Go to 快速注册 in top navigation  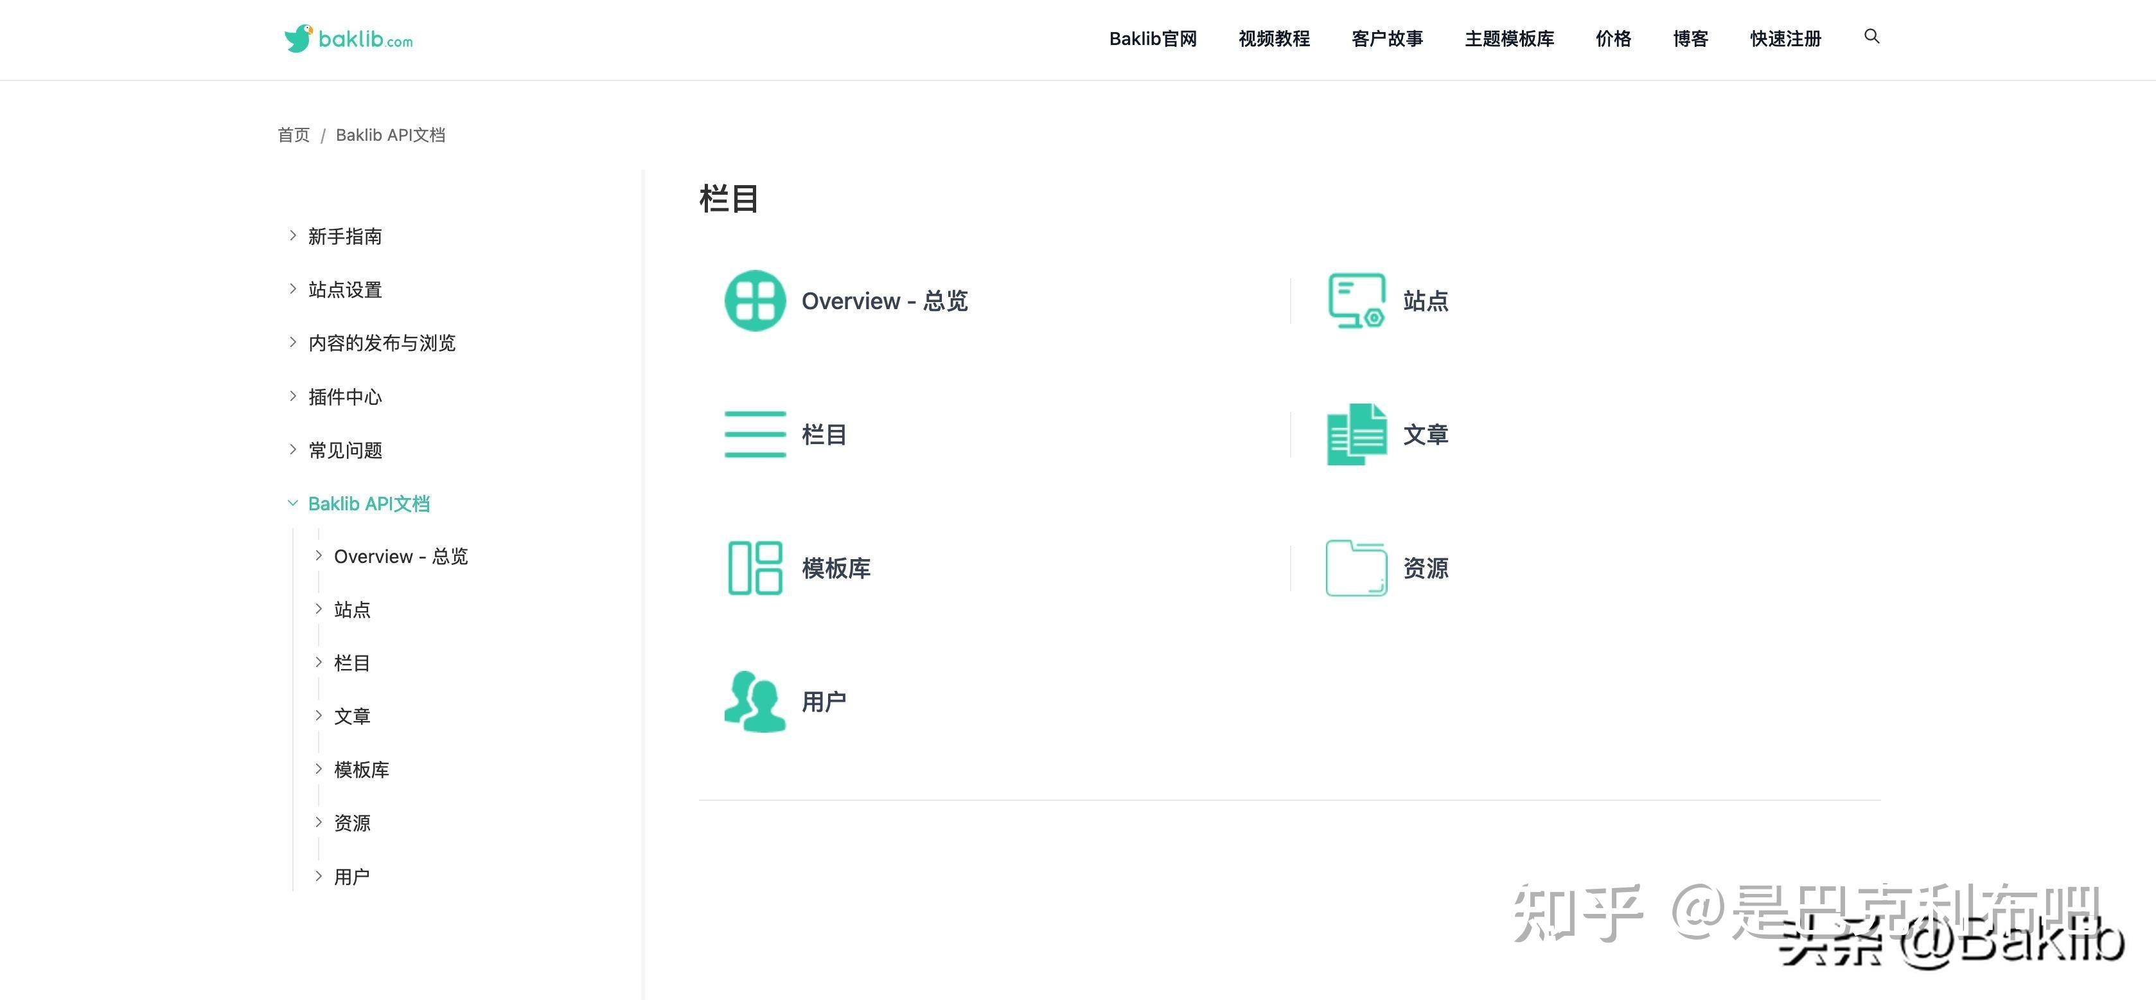tap(1785, 39)
